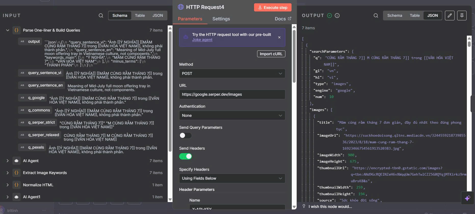Click the robot icon in the tip banner
The image size is (475, 214).
(x=186, y=37)
